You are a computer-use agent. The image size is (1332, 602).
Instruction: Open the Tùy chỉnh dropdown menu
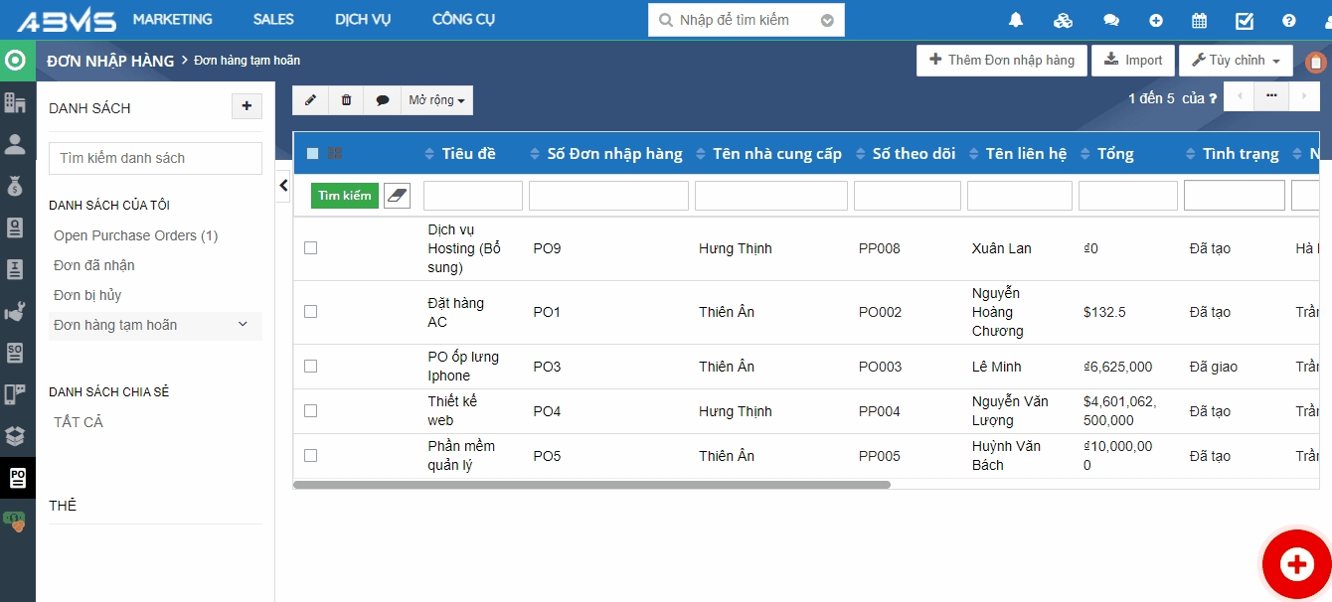(x=1236, y=61)
